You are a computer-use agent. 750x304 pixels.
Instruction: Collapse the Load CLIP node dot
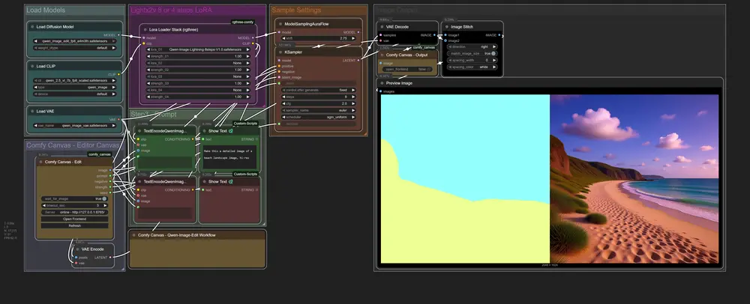pos(32,67)
